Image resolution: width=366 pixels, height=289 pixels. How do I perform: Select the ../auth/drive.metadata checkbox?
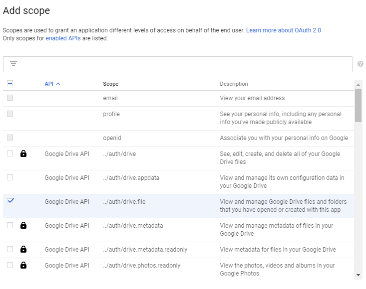10,225
